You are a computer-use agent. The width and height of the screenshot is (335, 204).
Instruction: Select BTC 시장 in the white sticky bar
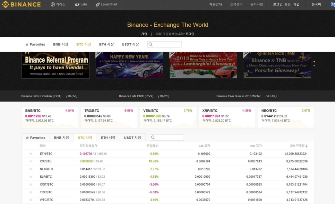tap(84, 44)
